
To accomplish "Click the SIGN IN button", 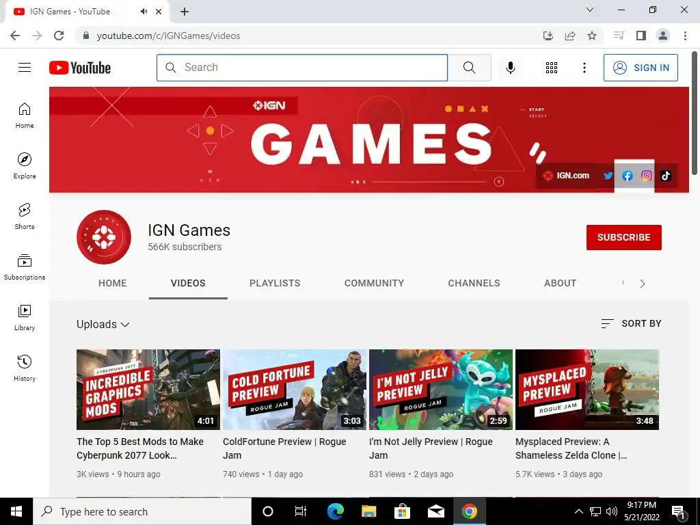I will point(641,68).
